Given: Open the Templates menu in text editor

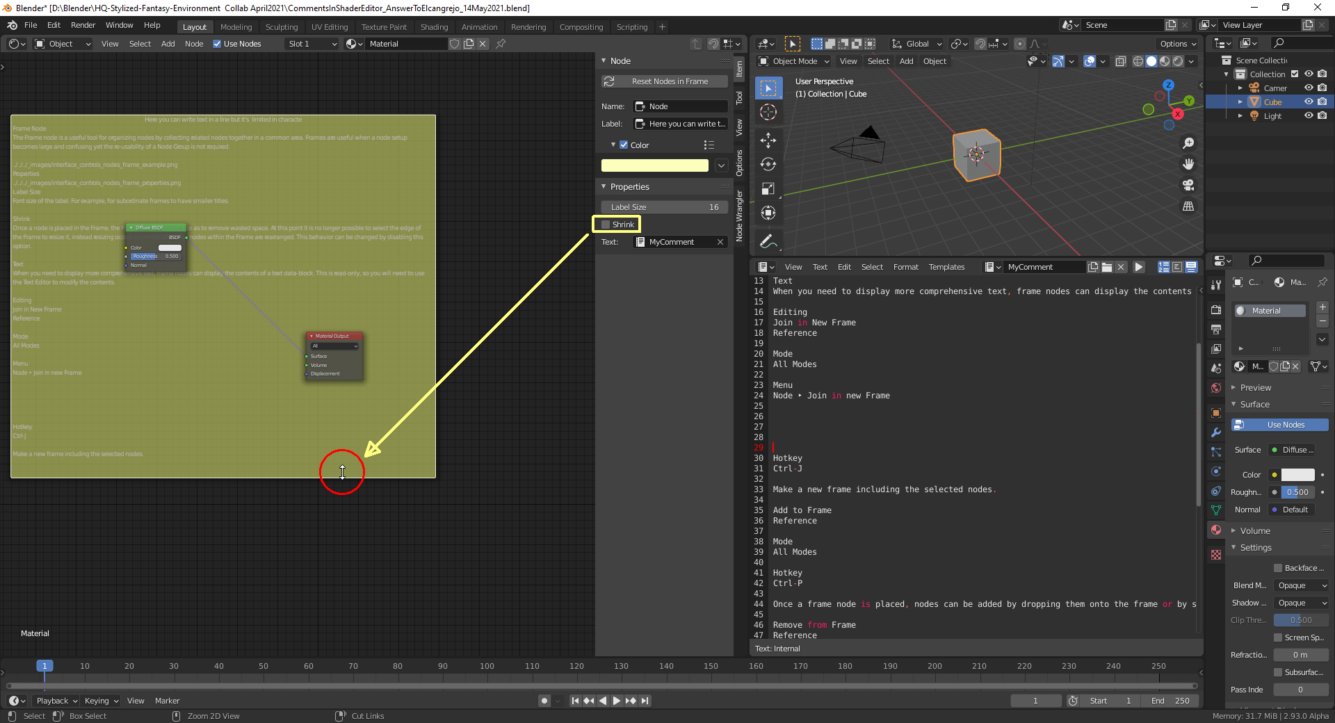Looking at the screenshot, I should point(947,266).
